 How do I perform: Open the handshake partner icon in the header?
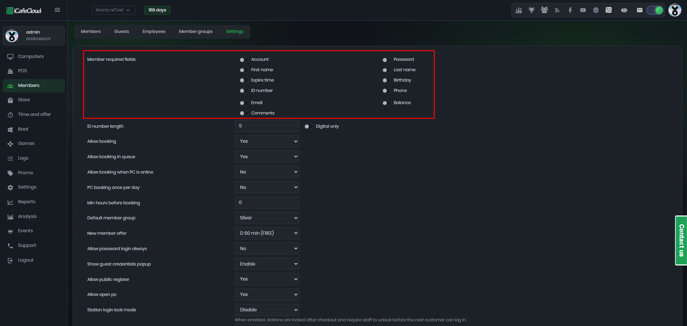pos(624,10)
